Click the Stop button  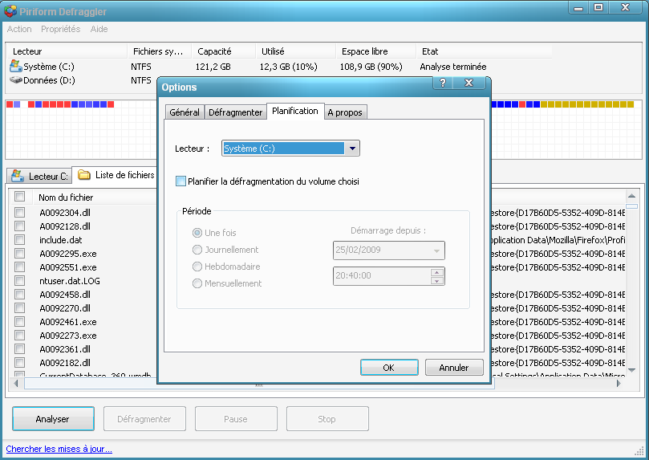327,419
